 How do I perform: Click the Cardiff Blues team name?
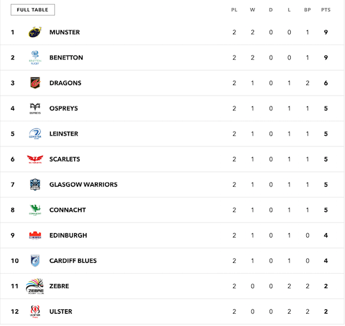73,261
